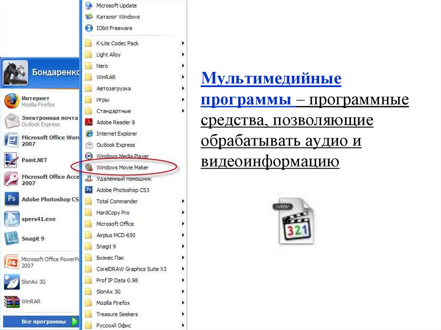Image resolution: width=441 pixels, height=330 pixels.
Task: Launch WinRAR books icon in left pane
Action: point(12,301)
